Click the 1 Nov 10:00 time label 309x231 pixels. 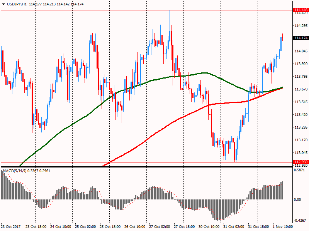[283, 227]
